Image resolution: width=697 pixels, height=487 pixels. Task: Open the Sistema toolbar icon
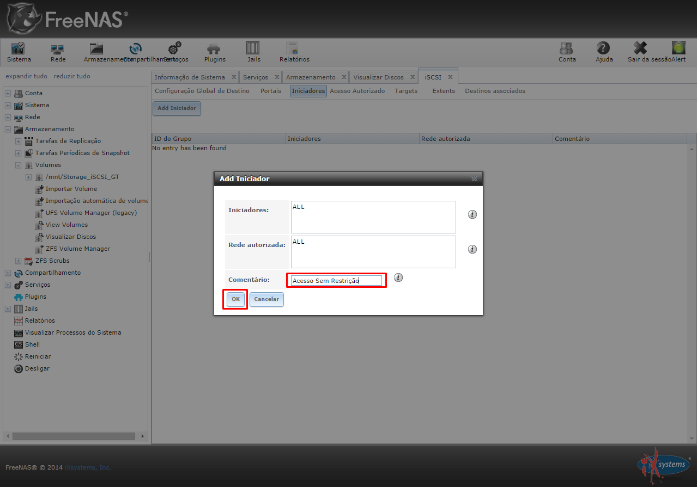tap(19, 49)
